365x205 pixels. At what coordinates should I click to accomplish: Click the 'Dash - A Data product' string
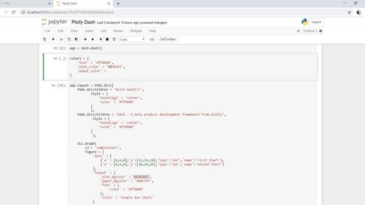(170, 114)
